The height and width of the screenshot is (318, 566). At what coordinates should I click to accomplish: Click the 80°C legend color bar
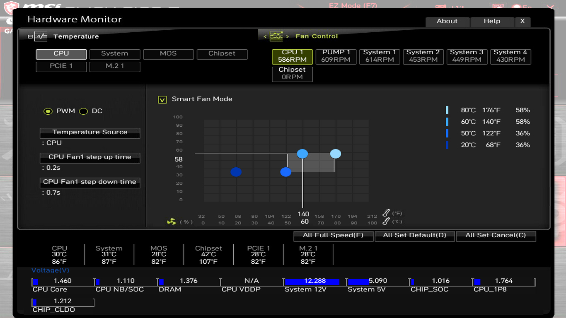click(x=447, y=110)
